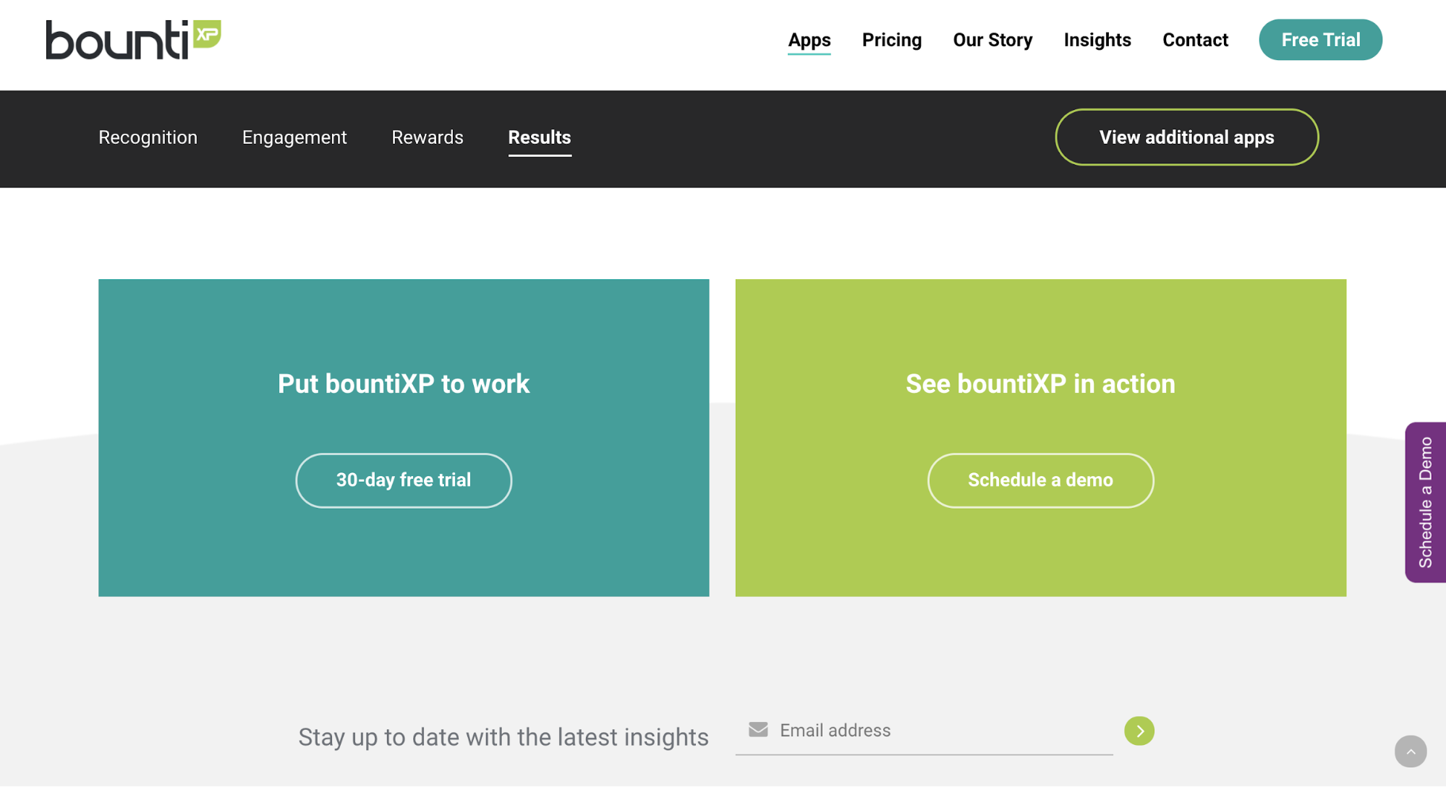Select the Rewards tab
Viewport: 1446px width, 787px height.
(427, 137)
